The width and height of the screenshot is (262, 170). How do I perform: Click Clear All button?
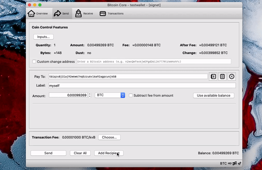coord(80,153)
